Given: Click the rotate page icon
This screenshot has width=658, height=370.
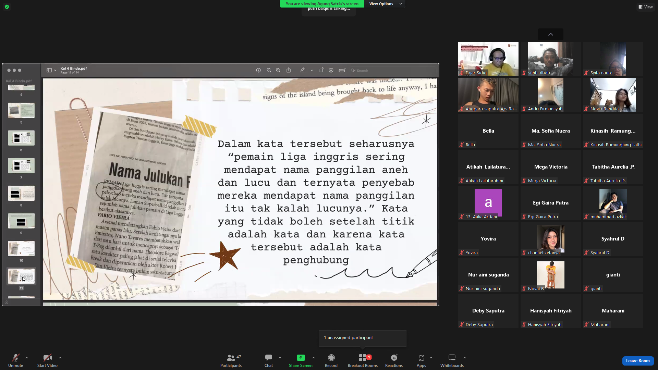Looking at the screenshot, I should coord(321,70).
